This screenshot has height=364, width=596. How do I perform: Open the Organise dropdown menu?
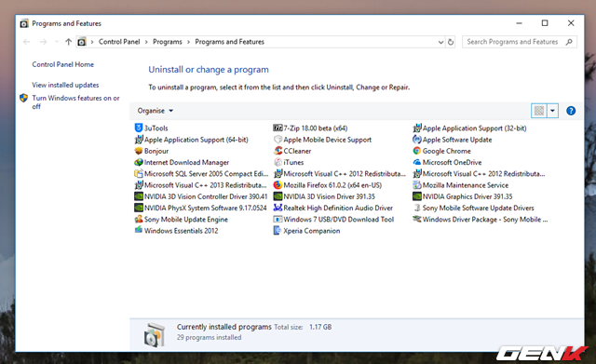(x=156, y=111)
